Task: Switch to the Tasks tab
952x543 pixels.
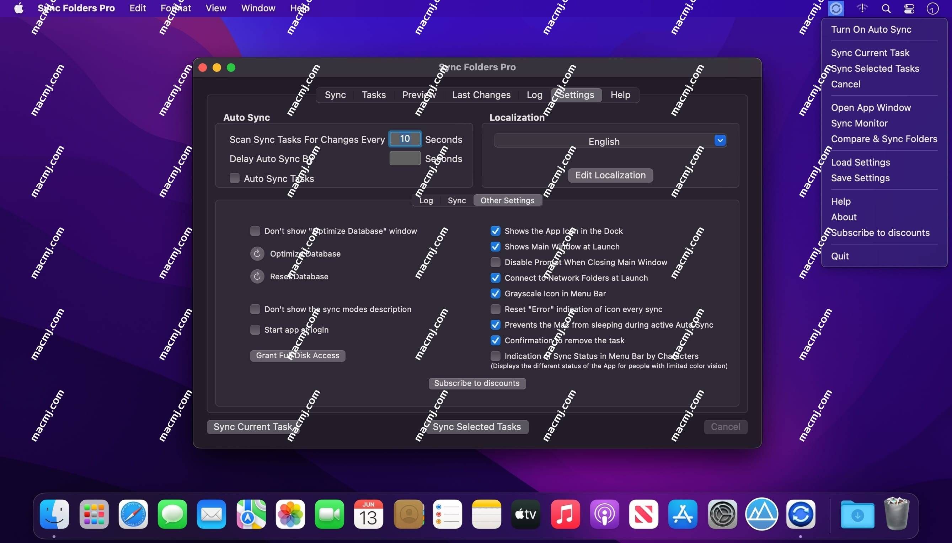Action: click(374, 95)
